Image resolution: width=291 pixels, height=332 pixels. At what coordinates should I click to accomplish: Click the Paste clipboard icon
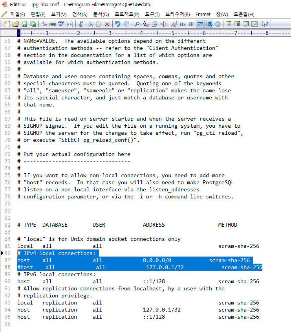click(98, 24)
